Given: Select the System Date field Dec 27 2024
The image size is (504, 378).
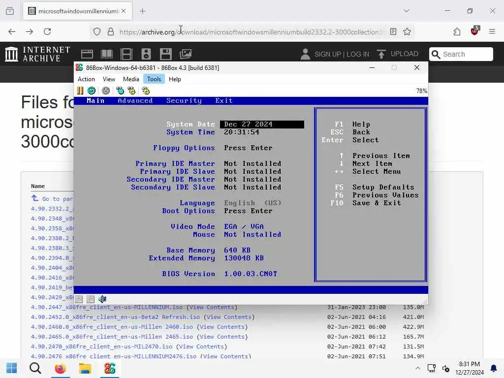Looking at the screenshot, I should click(262, 125).
